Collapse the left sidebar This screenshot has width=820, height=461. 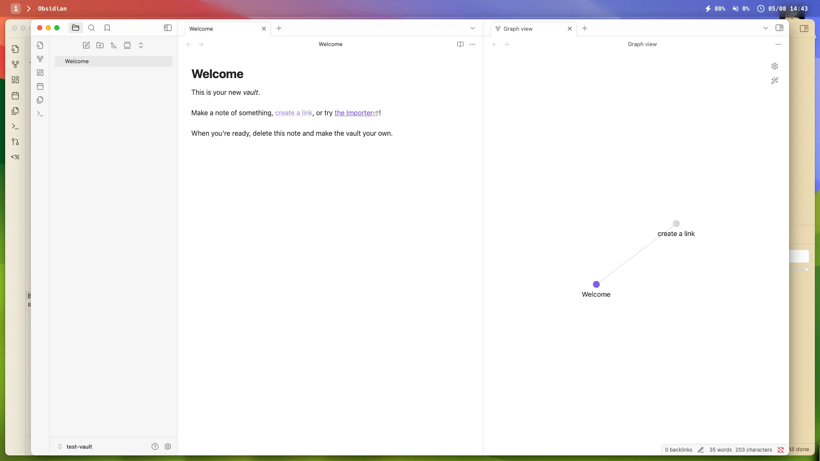pos(168,28)
